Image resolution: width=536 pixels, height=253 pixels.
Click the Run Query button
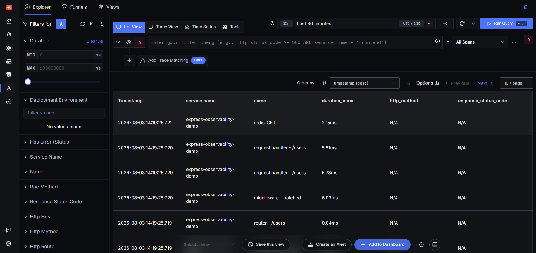(507, 23)
